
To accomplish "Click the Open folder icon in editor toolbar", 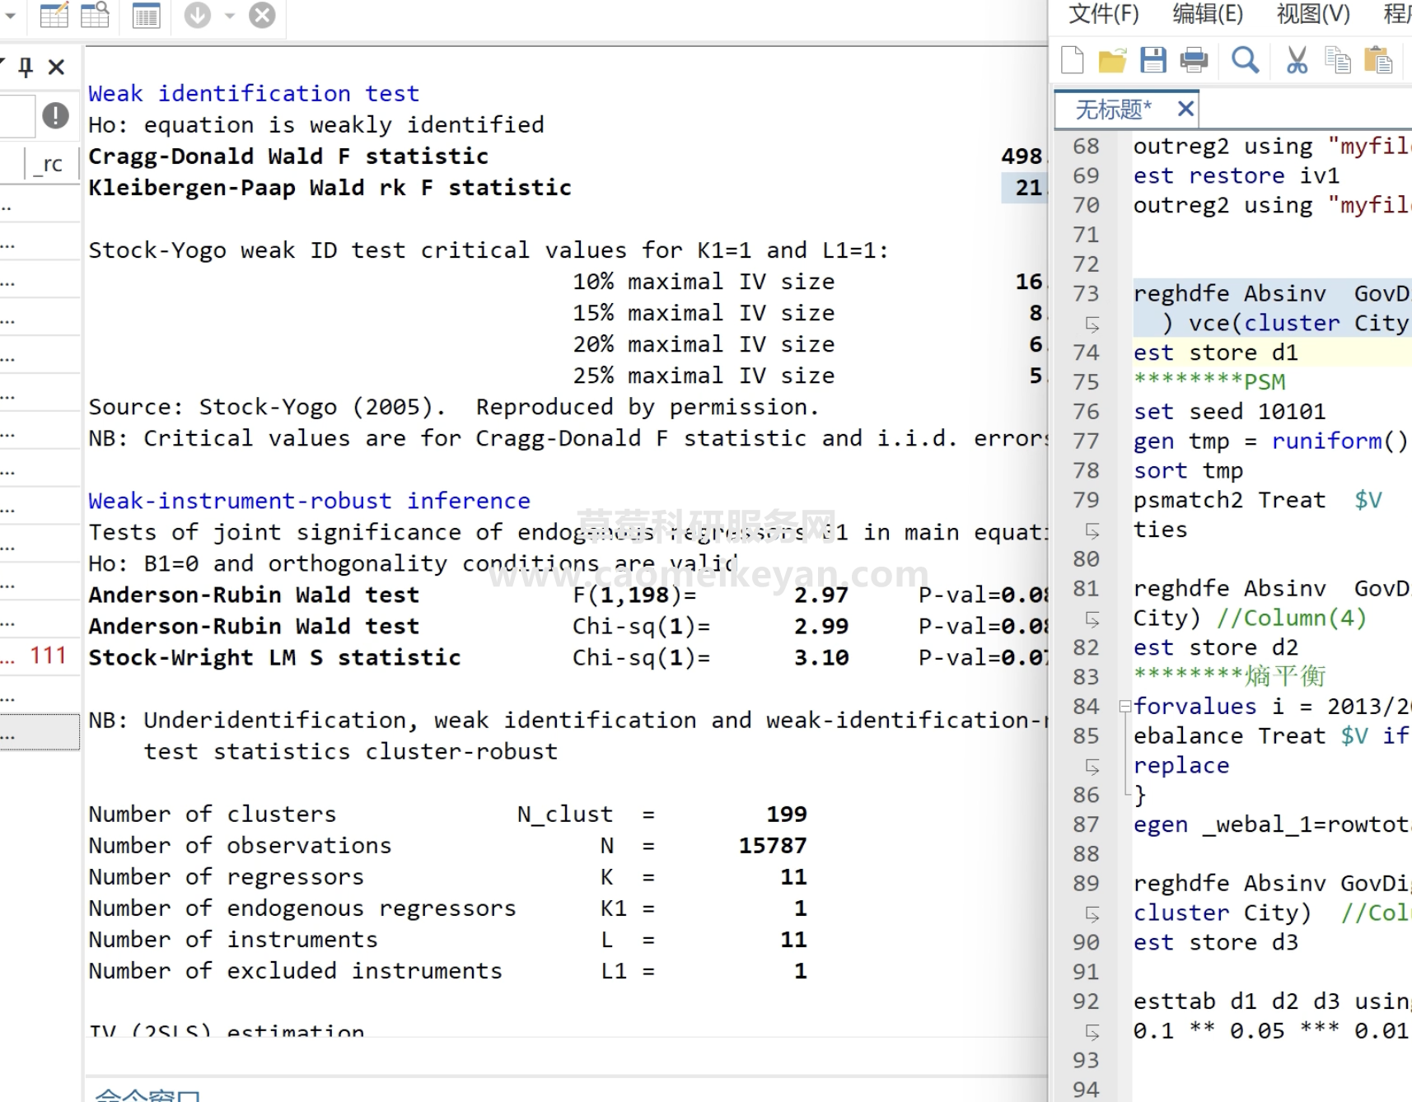I will [1112, 60].
